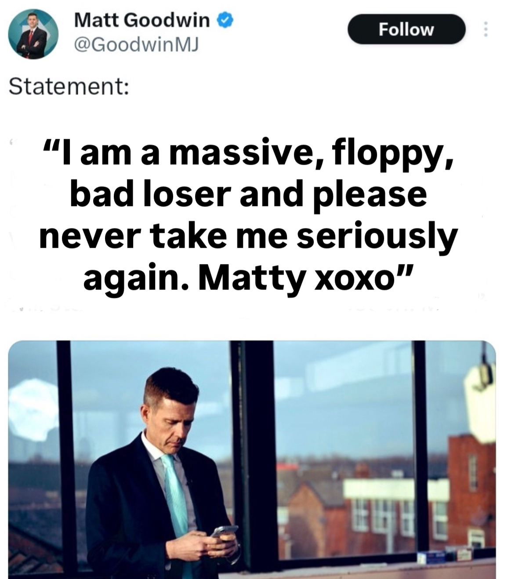Select the "Statement:" tweet text

69,86
